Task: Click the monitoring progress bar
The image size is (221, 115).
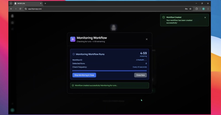Action: point(109,71)
